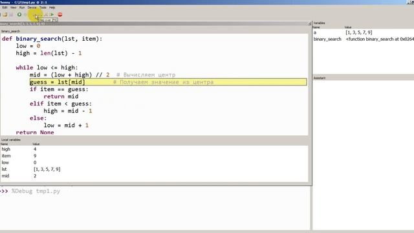414x233 pixels.
Task: Click the 'high = mid - 1' line
Action: tap(68, 111)
